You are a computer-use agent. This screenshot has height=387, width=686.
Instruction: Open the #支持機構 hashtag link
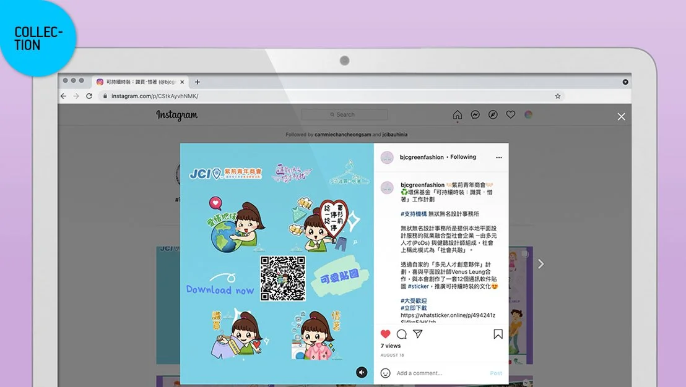(x=414, y=214)
